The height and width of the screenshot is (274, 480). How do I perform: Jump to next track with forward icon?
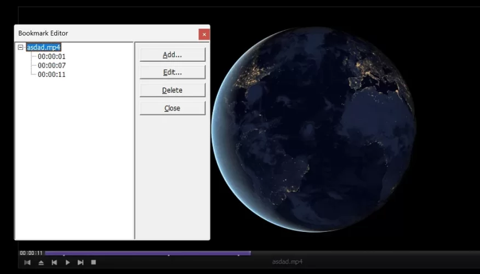(81, 262)
